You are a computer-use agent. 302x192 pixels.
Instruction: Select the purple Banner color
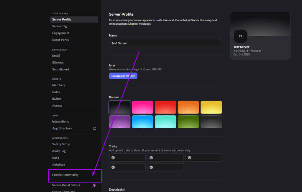pyautogui.click(x=120, y=122)
